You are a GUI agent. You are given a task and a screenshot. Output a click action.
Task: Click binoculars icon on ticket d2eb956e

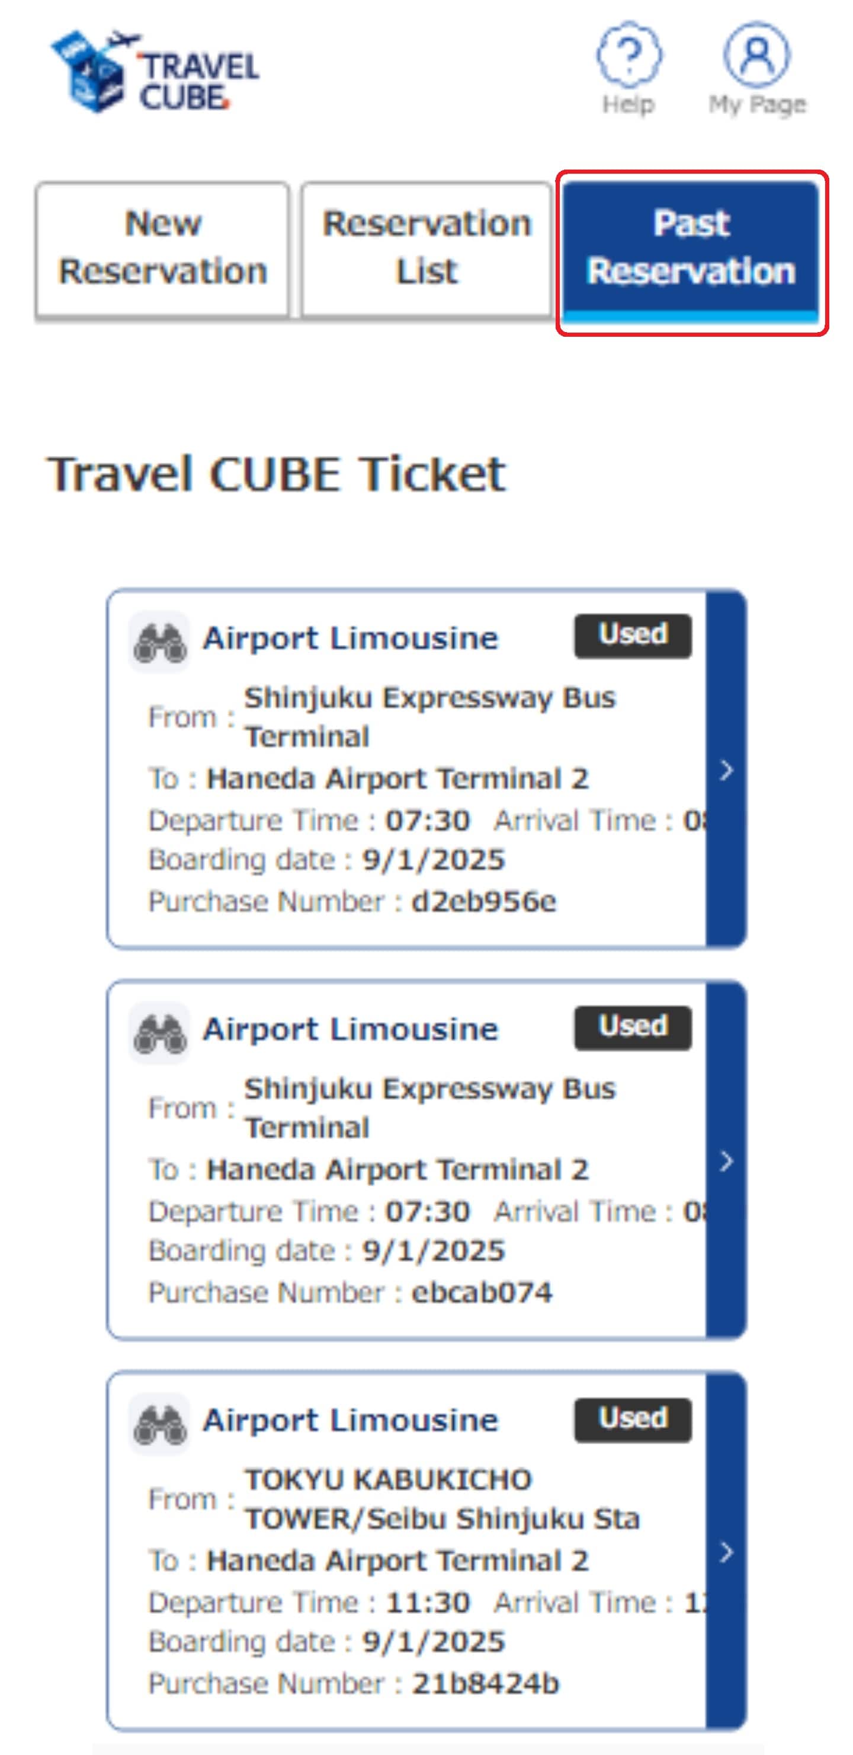(159, 642)
